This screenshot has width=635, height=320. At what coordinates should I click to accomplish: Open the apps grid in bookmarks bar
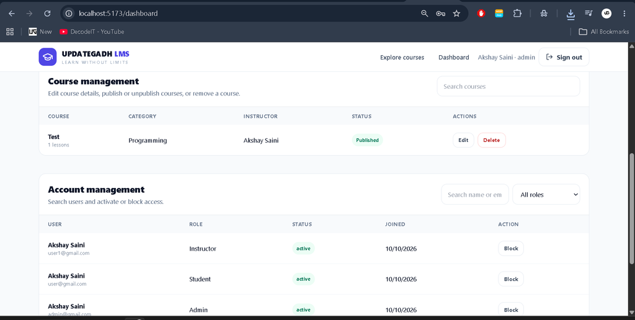(10, 32)
